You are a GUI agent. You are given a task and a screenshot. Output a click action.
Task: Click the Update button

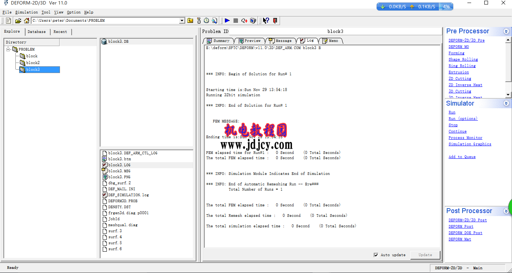pos(425,255)
